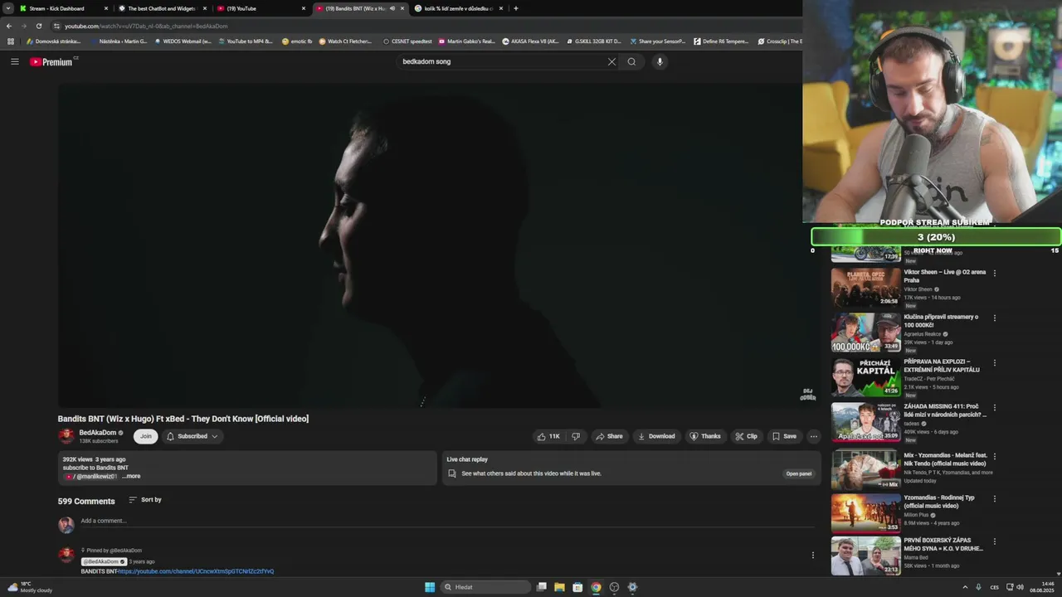
Task: Open the Bandits BNT channel link in pinned comment
Action: [196, 571]
